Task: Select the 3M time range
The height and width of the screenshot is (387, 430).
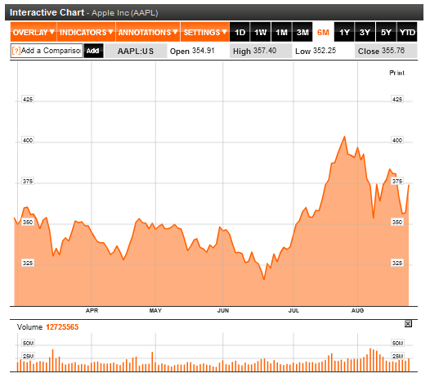Action: 302,33
